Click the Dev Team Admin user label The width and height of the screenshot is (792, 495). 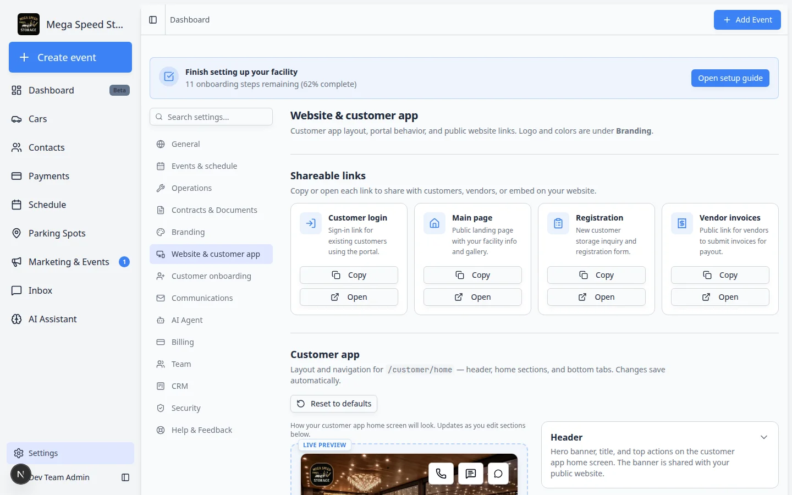click(59, 477)
